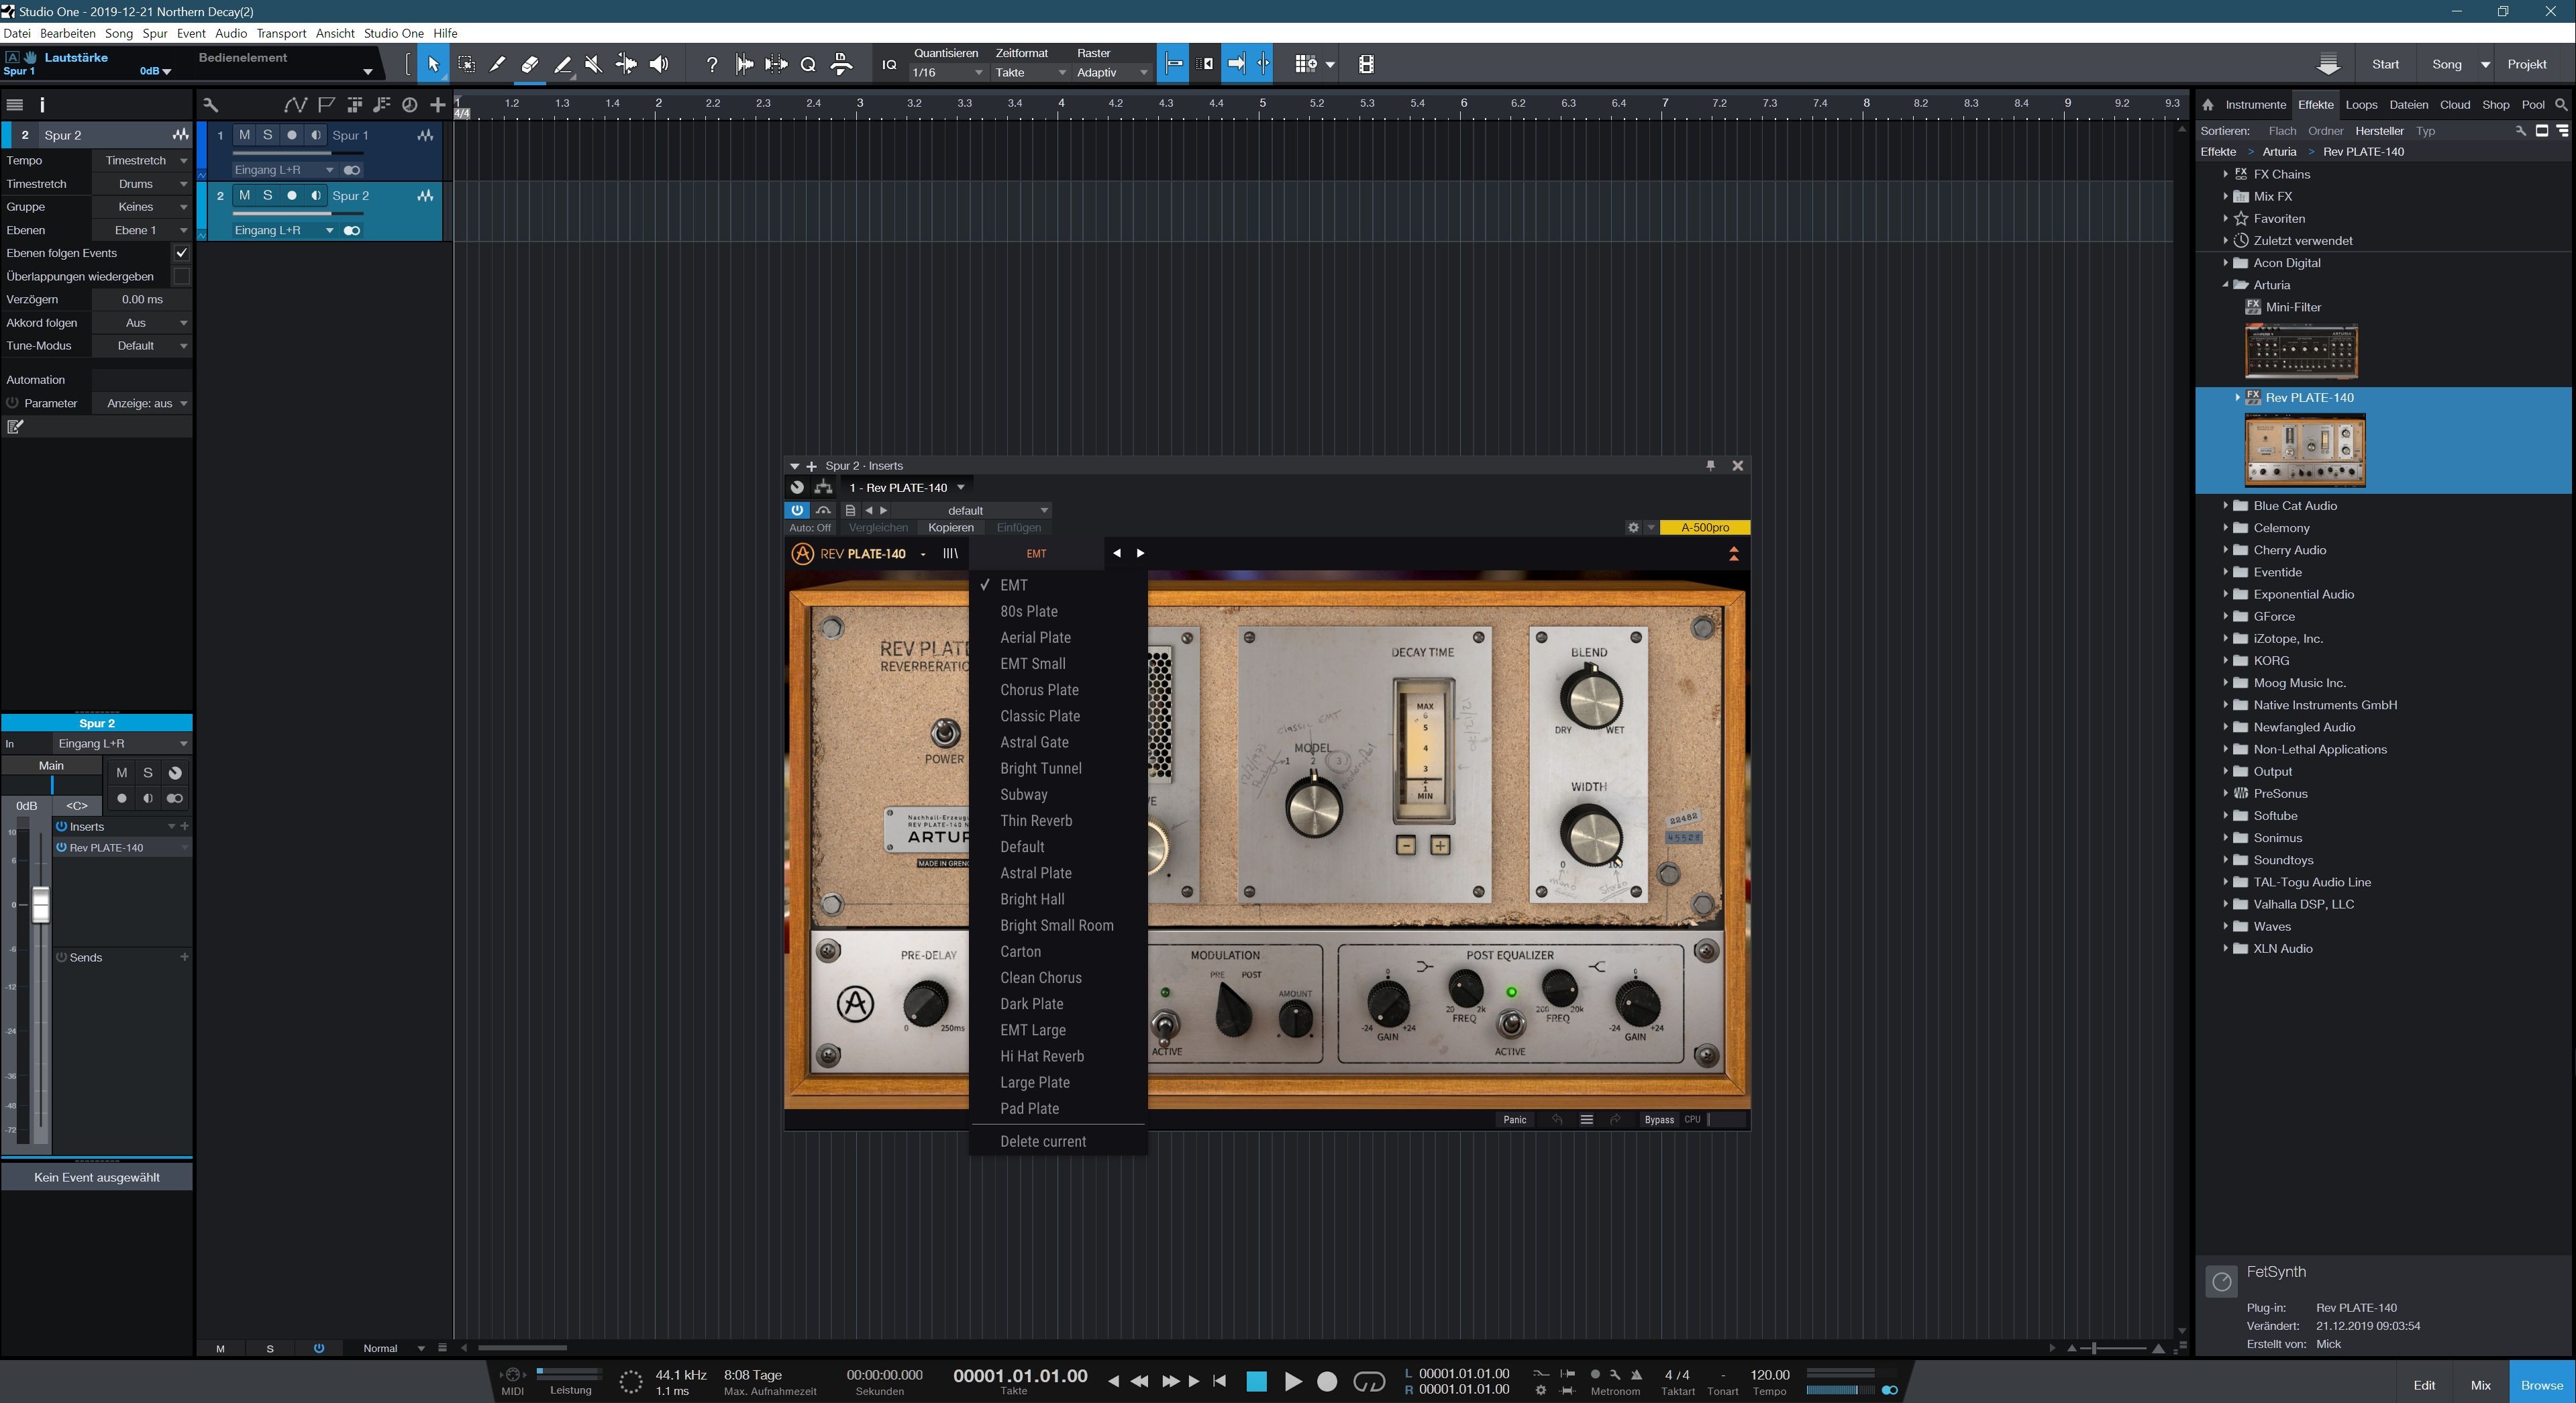Enable the Überlappungen wiedergeben checkbox
This screenshot has height=1403, width=2576.
coord(181,276)
